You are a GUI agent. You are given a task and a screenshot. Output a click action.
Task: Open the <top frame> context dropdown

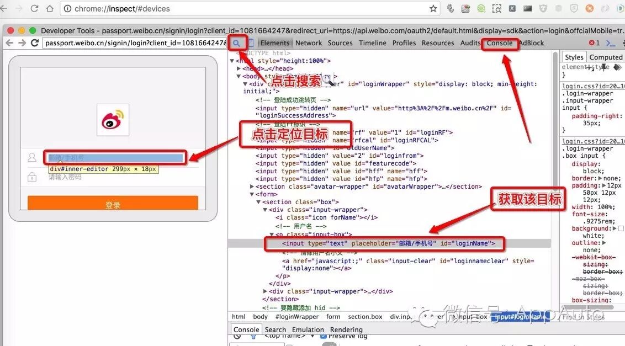pos(289,336)
